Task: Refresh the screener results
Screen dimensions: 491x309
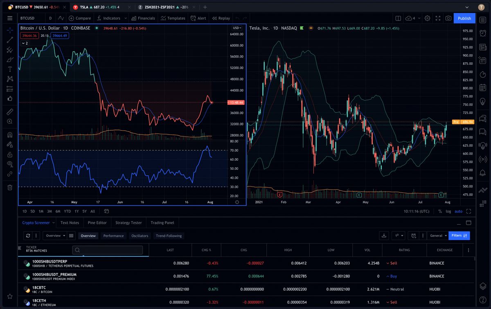Action: click(x=28, y=236)
